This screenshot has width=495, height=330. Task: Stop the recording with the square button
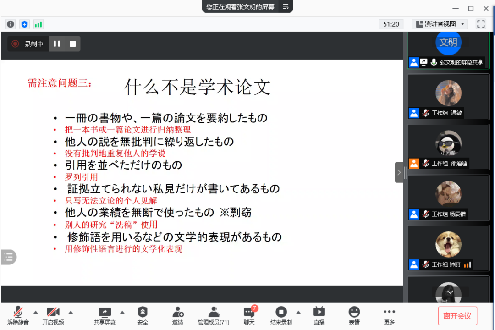pyautogui.click(x=72, y=44)
